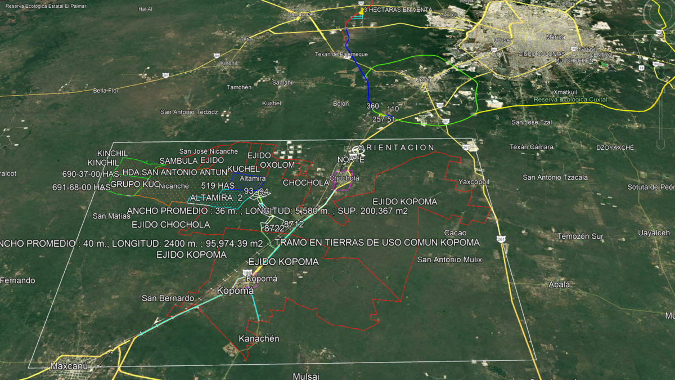Select the 'EJIDO CHOCHOLA' label
The height and width of the screenshot is (380, 675).
pos(170,225)
